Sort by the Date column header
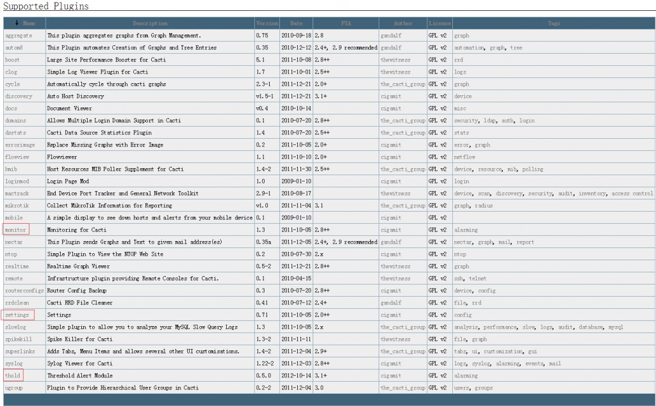Screen dimensions: 656x406 click(296, 24)
